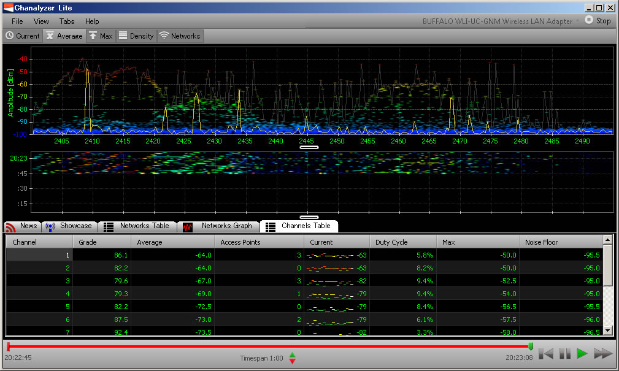Click the green playback end handle
Screen dimensions: 619x371
531,346
